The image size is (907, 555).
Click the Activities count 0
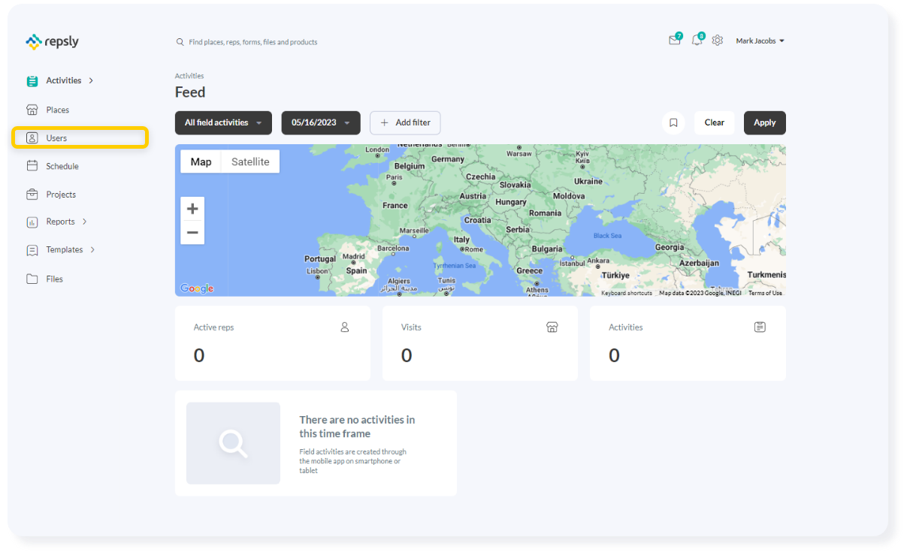click(614, 356)
